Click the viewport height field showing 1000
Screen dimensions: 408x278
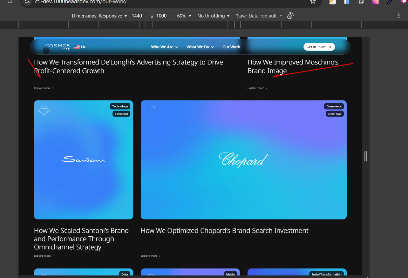(x=161, y=16)
